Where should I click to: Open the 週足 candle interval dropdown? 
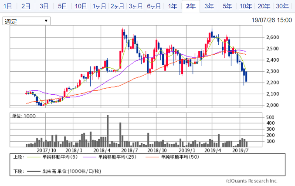(x=26, y=21)
